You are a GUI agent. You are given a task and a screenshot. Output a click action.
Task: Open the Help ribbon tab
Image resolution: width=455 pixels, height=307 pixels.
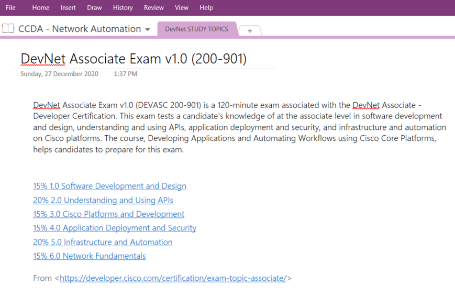pos(206,7)
